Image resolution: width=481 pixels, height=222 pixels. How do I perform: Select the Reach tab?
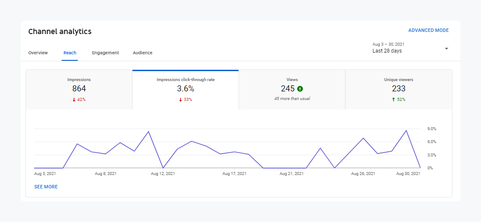tap(70, 53)
